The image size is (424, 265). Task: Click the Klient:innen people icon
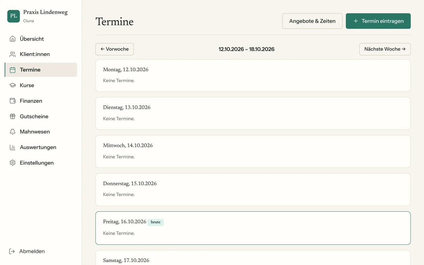(13, 54)
